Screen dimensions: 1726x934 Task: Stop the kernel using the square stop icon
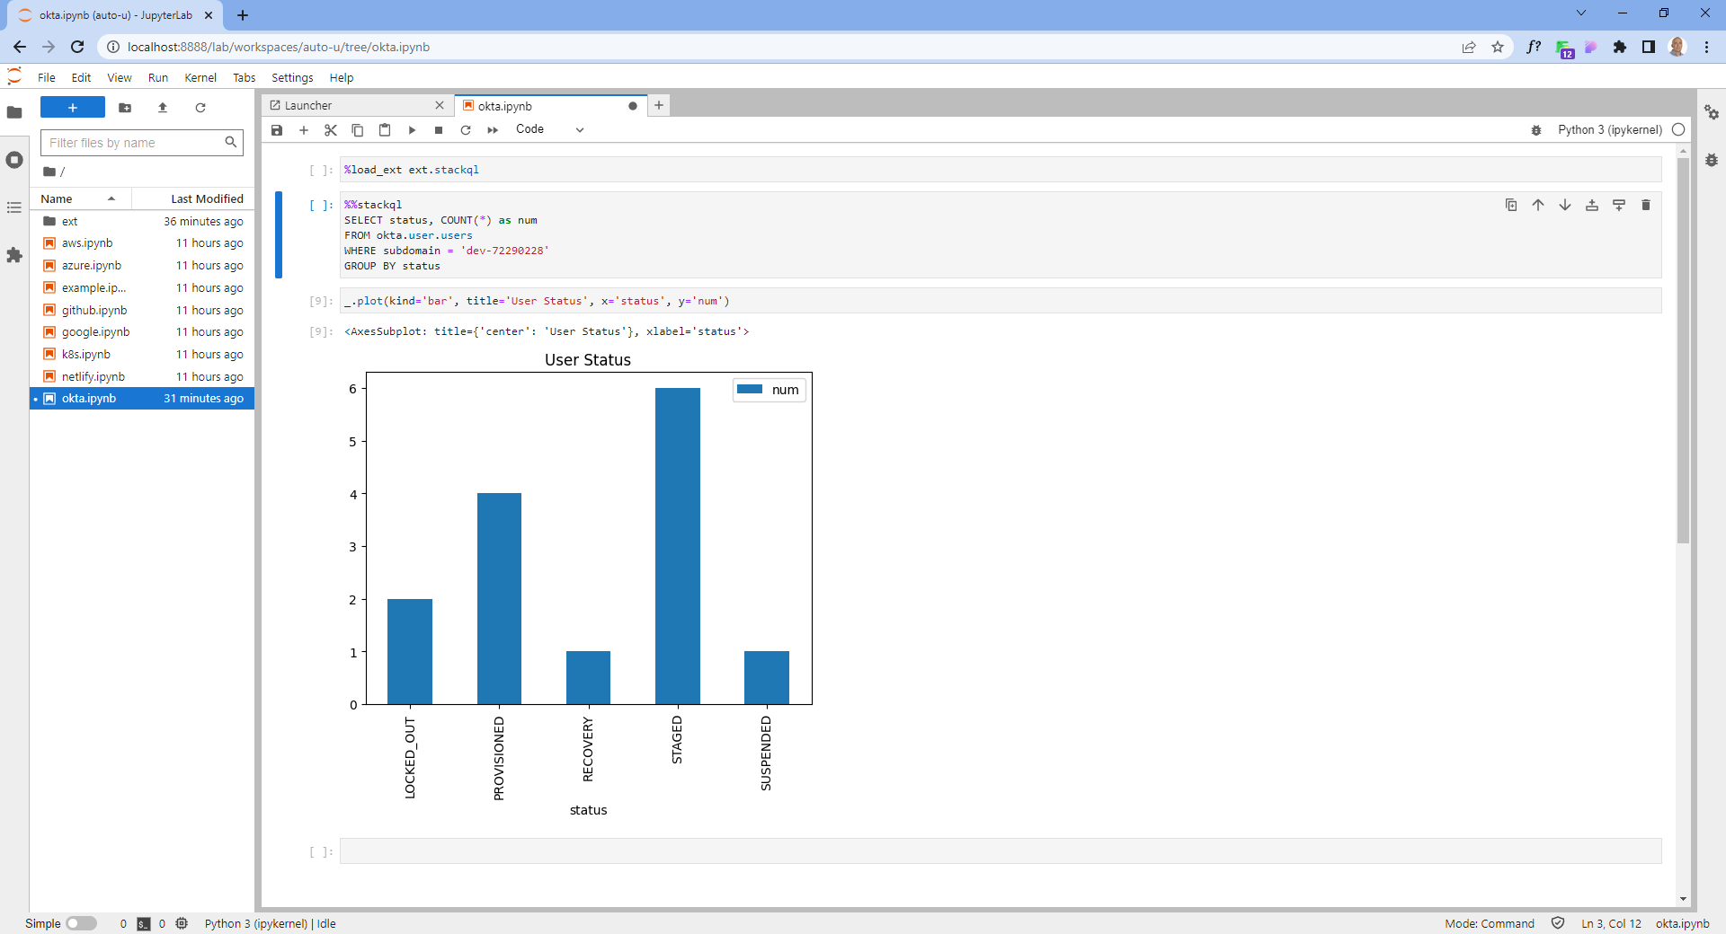pyautogui.click(x=439, y=130)
